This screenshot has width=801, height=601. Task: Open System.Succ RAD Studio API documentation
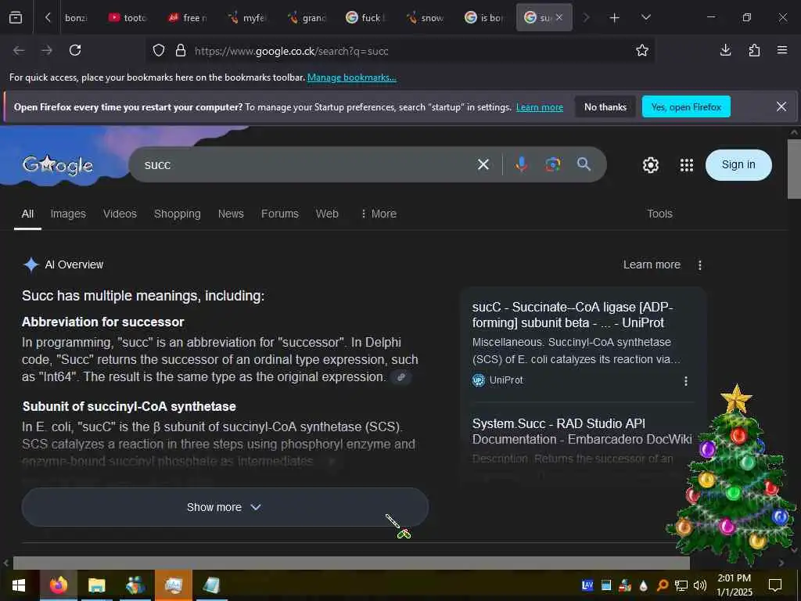582,431
